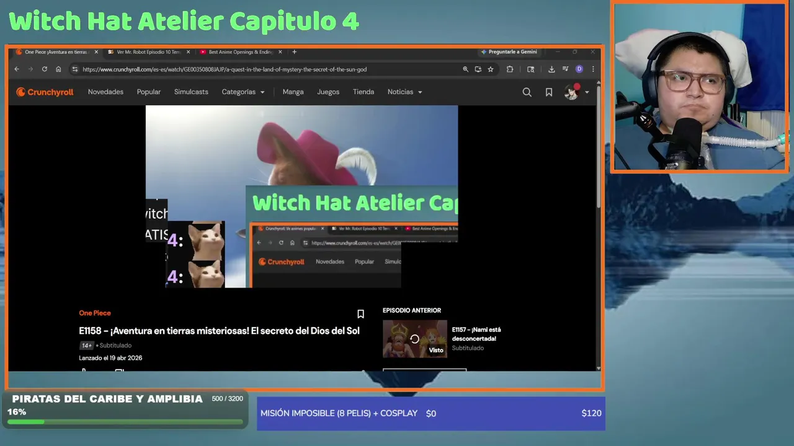Click Preguntarle a Gemini button
The image size is (794, 446).
click(509, 52)
